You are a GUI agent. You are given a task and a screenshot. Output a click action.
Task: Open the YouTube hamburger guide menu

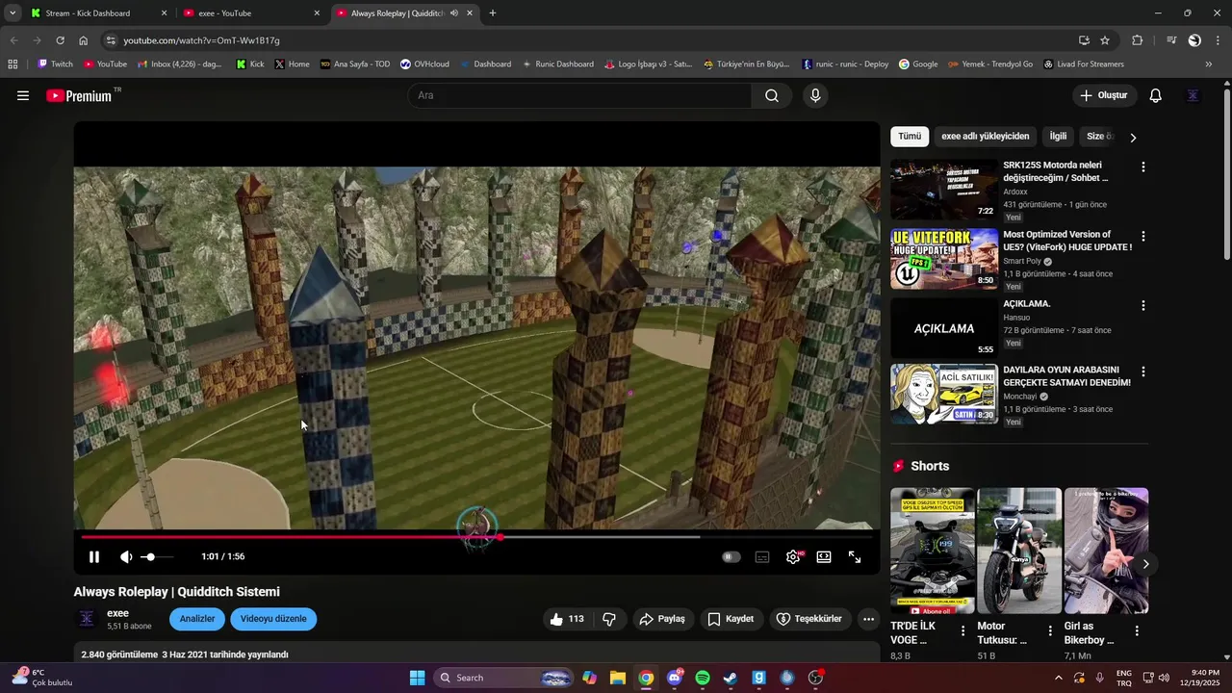coord(23,95)
